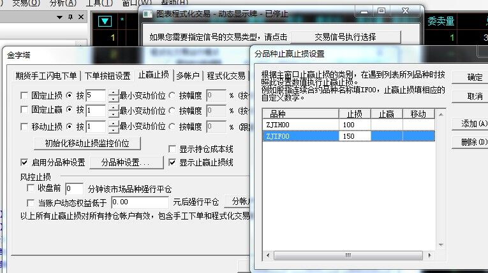The image size is (488, 273).
Task: Select 按 radio in 移动止损 row
Action: [70, 127]
